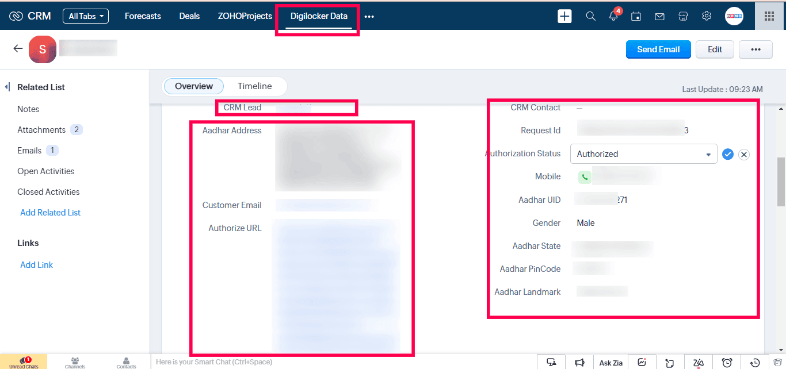Open Attachments in the Related List

41,130
